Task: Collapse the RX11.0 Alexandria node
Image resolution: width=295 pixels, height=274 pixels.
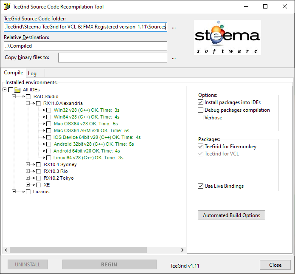Action: [x=28, y=103]
